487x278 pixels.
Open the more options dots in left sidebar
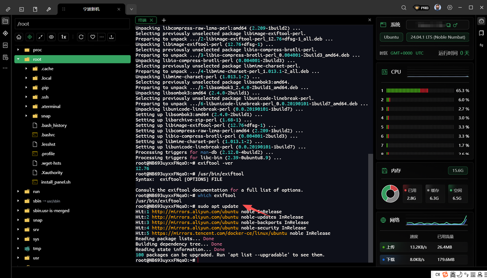pyautogui.click(x=5, y=68)
